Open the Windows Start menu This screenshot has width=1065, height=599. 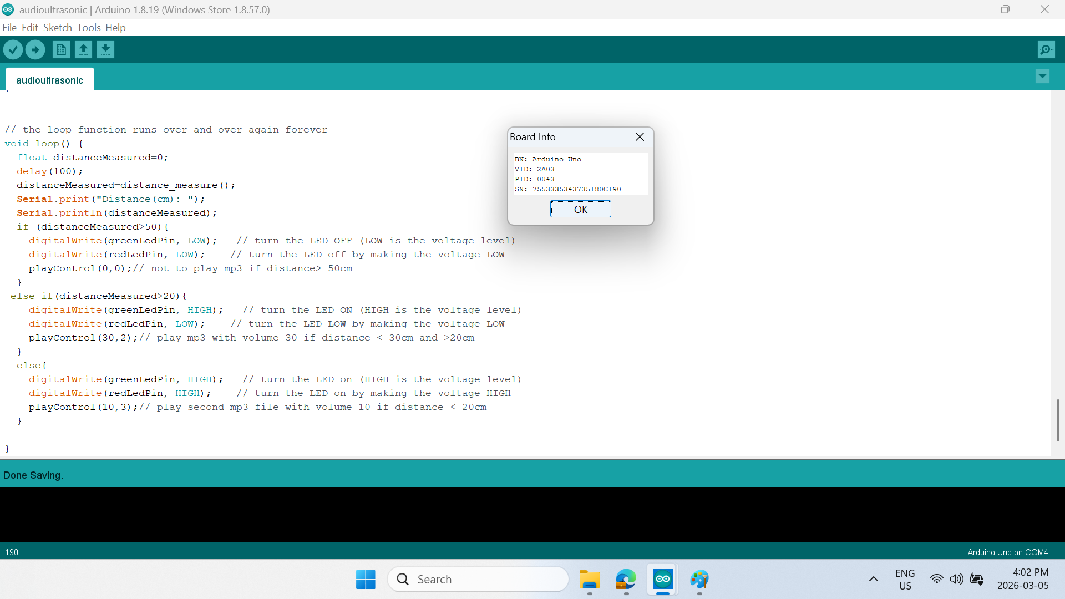point(366,579)
